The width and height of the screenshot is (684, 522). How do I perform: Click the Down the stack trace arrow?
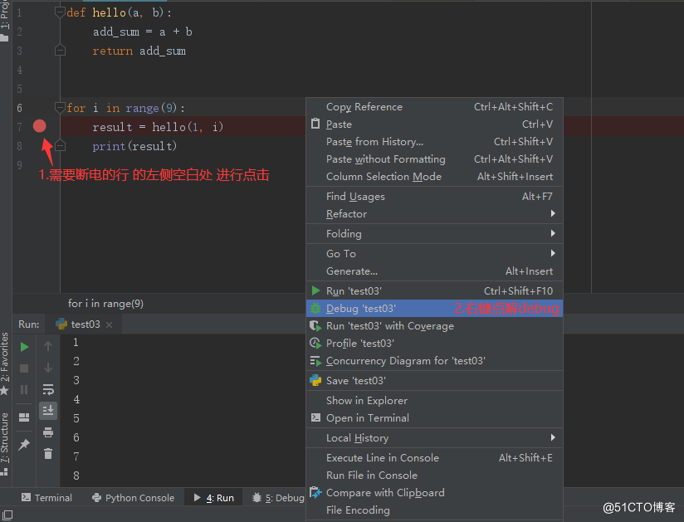(48, 368)
